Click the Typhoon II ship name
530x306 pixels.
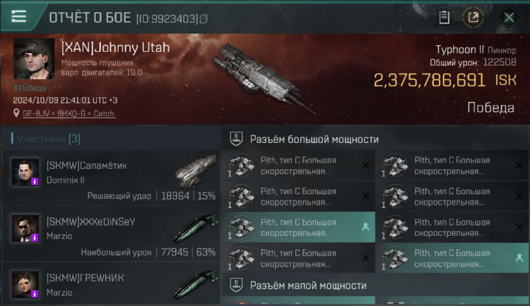point(460,50)
